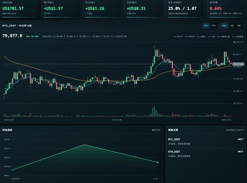Click the 权益曲线 panel title
The image size is (247, 183).
click(7, 130)
